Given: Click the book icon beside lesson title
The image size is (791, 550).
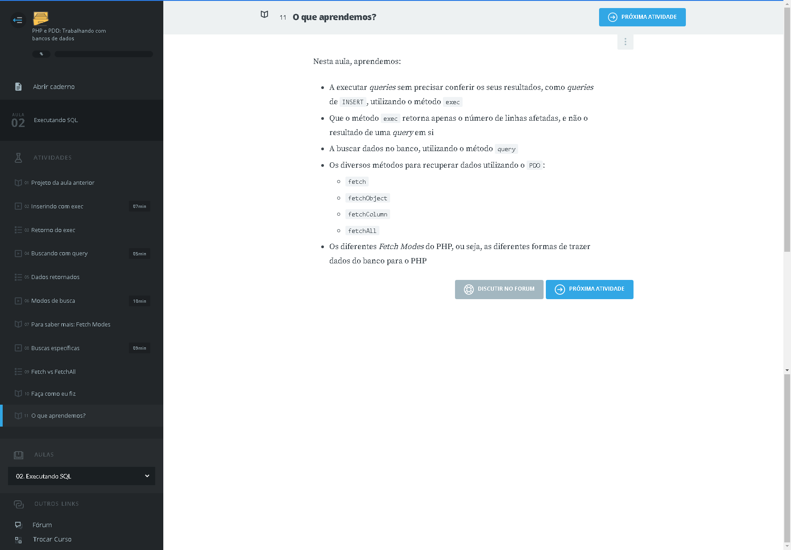Looking at the screenshot, I should [264, 15].
